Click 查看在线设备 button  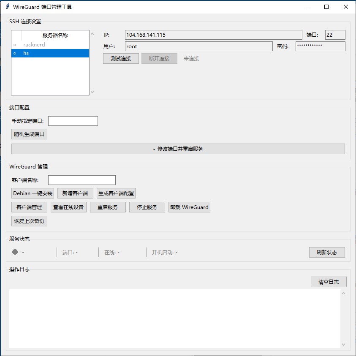pos(68,207)
